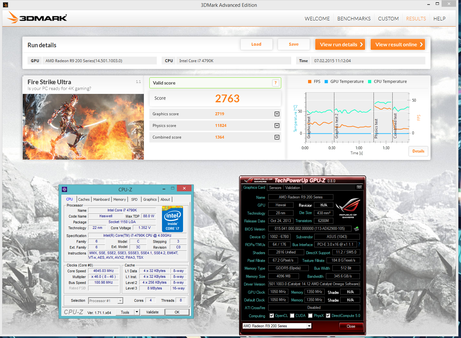Viewport: 461px width, 338px height.
Task: Select the CPU tab in CPU-Z
Action: 70,199
